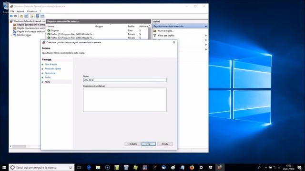Click the Protocollo e porte wizard step
The image size is (305, 171).
coord(53,68)
